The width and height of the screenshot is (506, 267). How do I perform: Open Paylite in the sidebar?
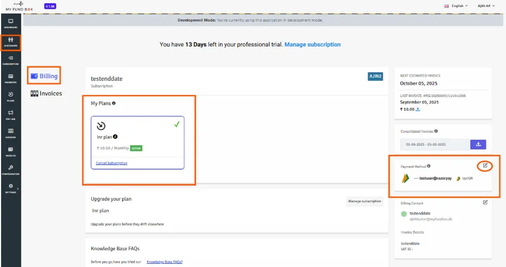[11, 152]
